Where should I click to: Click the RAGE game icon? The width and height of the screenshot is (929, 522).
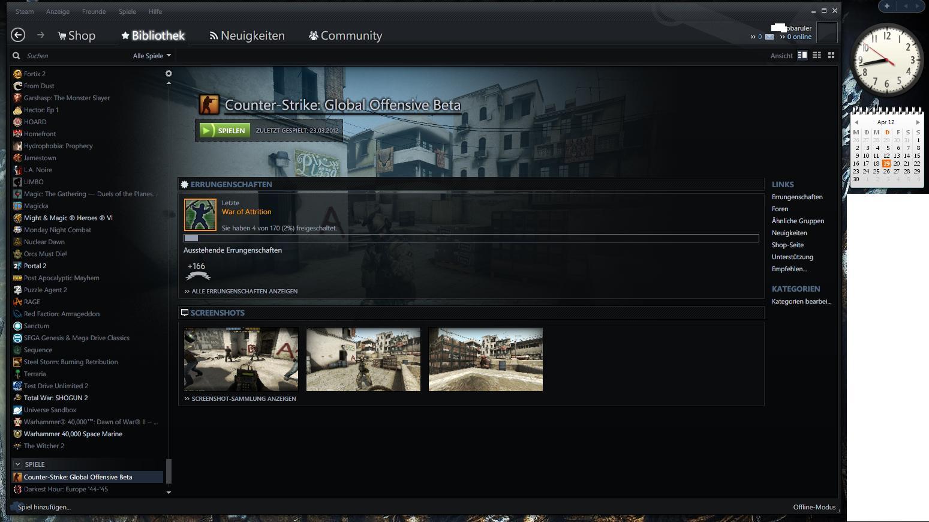point(17,302)
